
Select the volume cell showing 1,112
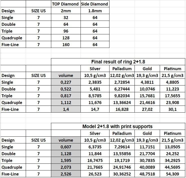tap(66, 103)
